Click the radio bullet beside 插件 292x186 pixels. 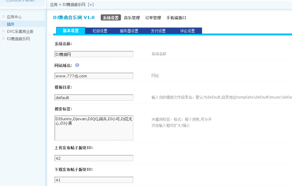point(4,24)
